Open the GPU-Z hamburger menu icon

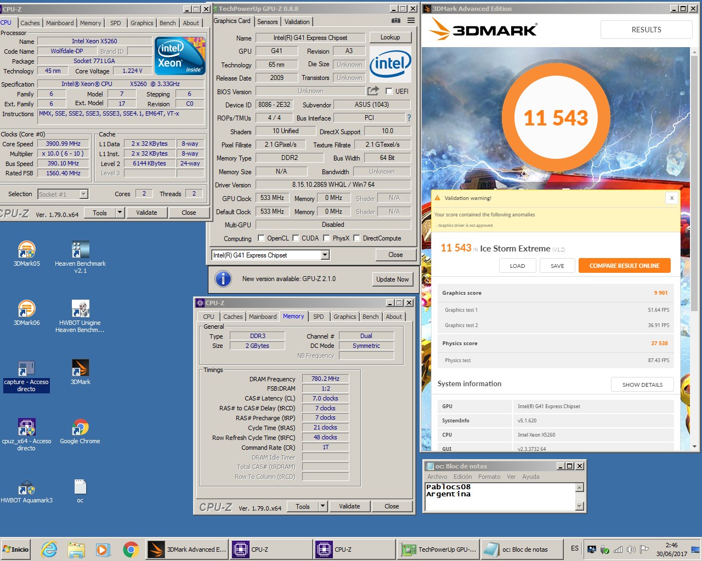[x=411, y=21]
